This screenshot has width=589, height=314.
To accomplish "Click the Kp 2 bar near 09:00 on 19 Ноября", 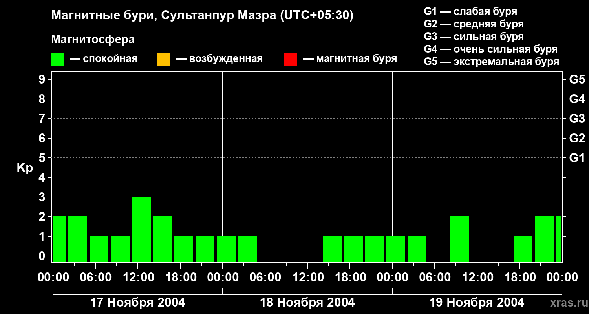I will (459, 239).
